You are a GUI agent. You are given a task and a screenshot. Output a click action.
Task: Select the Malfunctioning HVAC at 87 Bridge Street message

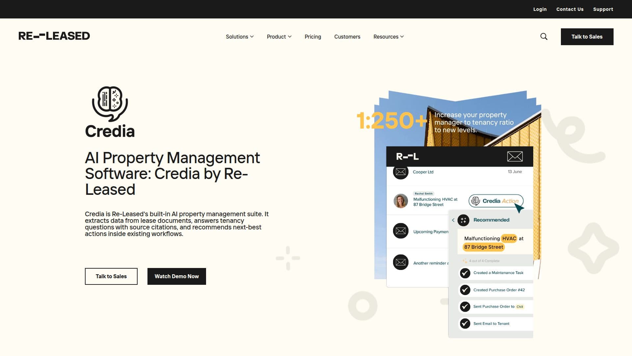click(435, 202)
